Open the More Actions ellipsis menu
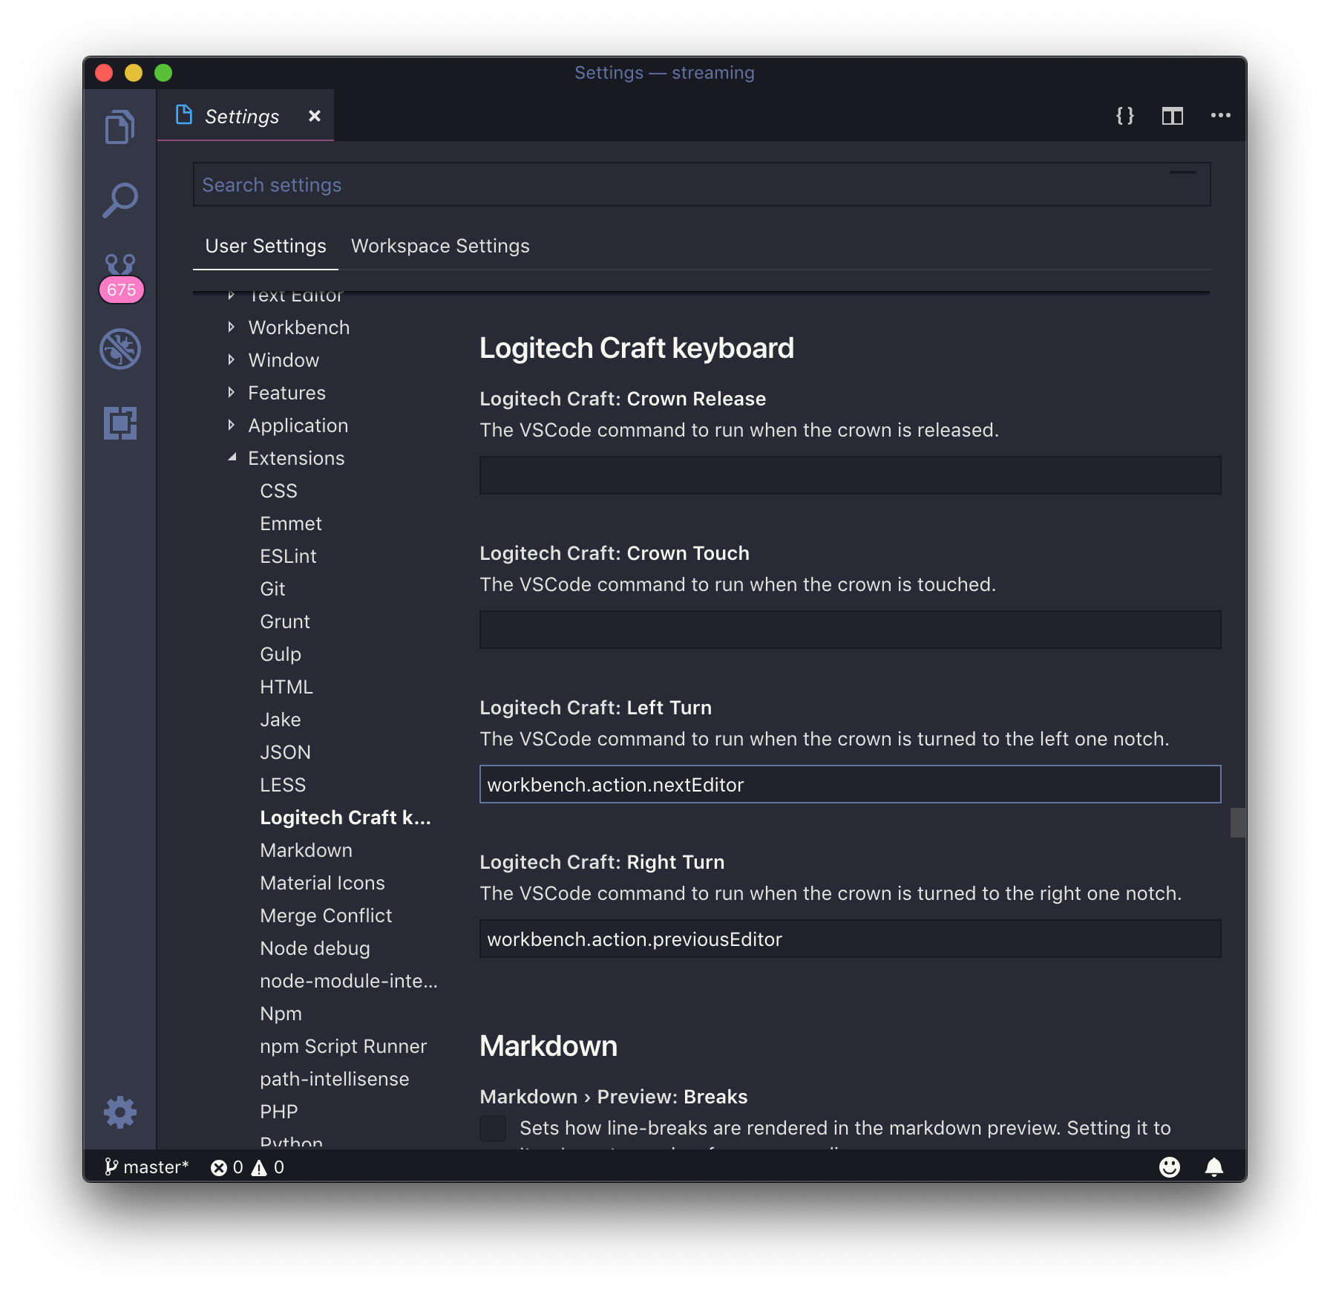 pyautogui.click(x=1221, y=115)
